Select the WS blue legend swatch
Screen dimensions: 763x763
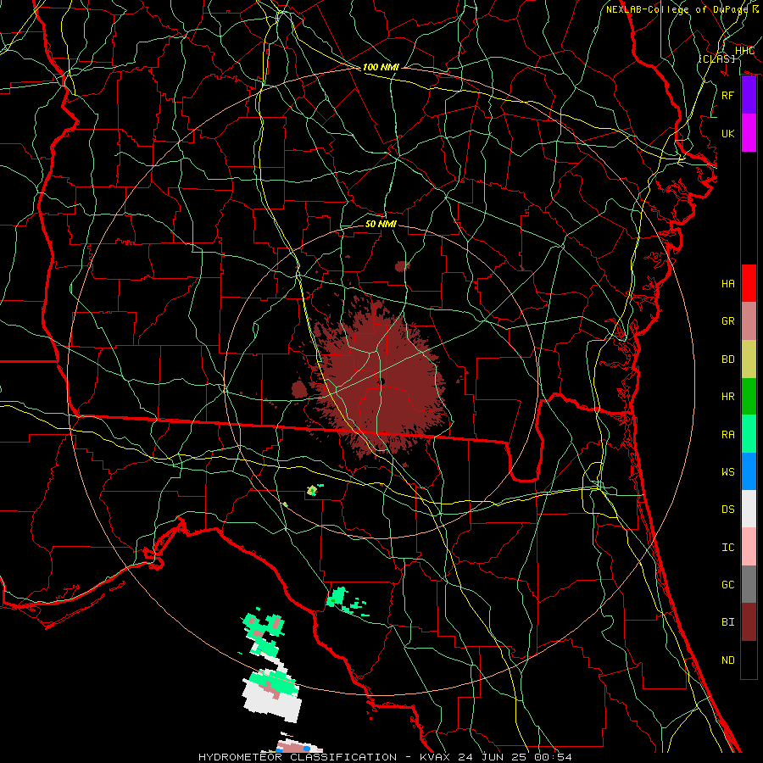749,471
